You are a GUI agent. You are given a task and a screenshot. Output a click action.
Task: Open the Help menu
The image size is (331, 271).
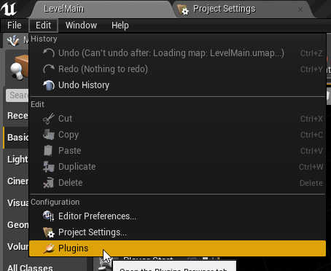(120, 25)
